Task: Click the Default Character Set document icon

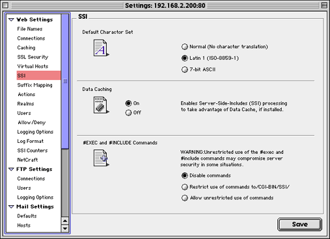Action: point(101,48)
